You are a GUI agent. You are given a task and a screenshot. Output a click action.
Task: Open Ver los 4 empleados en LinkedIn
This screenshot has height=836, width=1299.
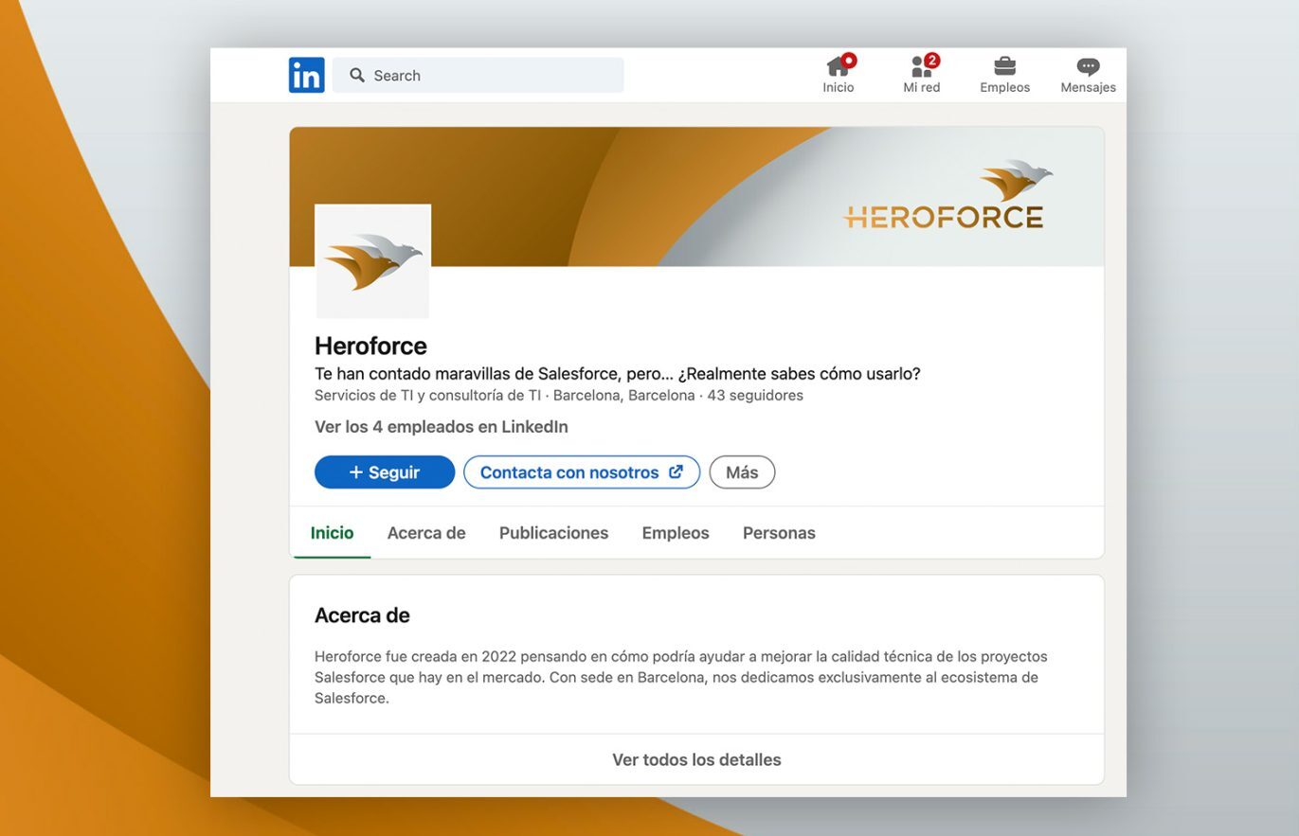[x=441, y=426]
